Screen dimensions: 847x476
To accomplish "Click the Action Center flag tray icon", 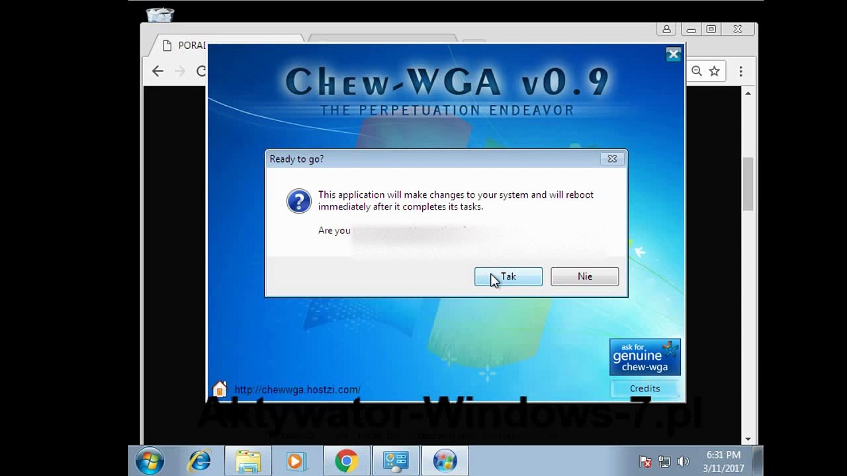I will 645,461.
